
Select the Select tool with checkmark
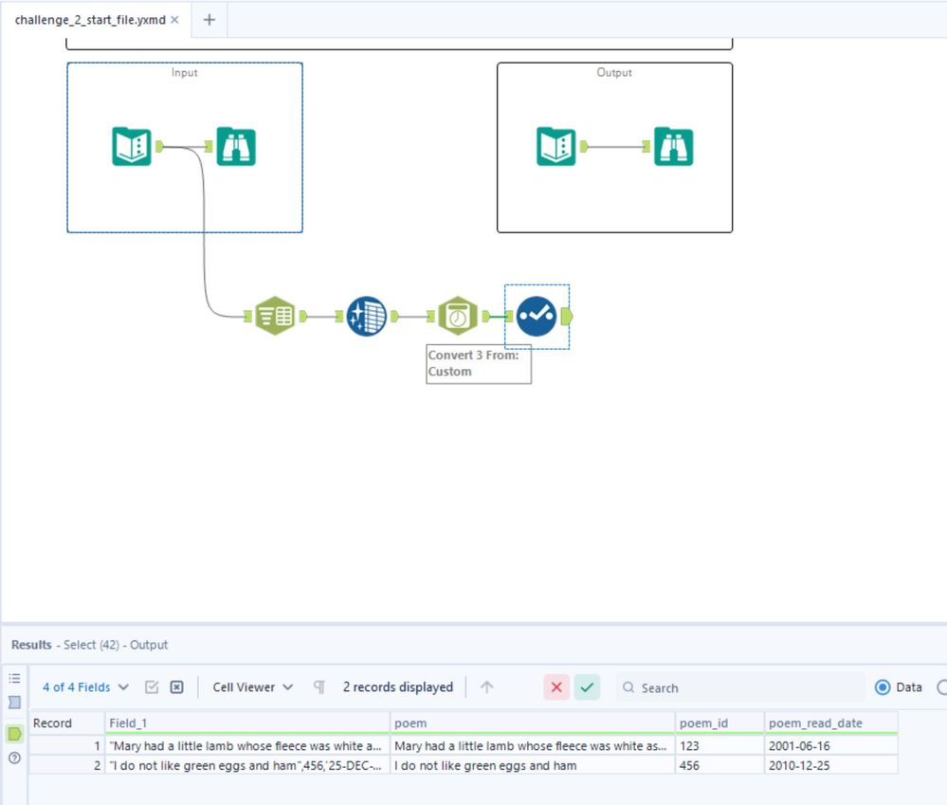pos(537,316)
